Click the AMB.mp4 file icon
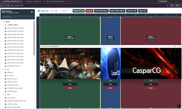182x109 pixels. tap(5, 72)
